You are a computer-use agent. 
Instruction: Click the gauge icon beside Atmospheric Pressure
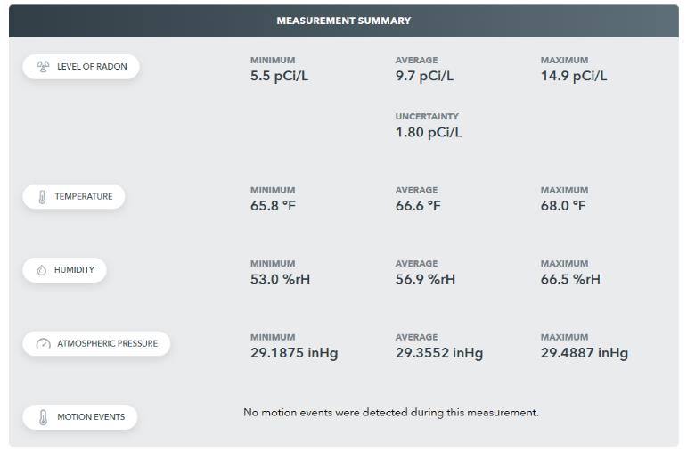click(43, 344)
